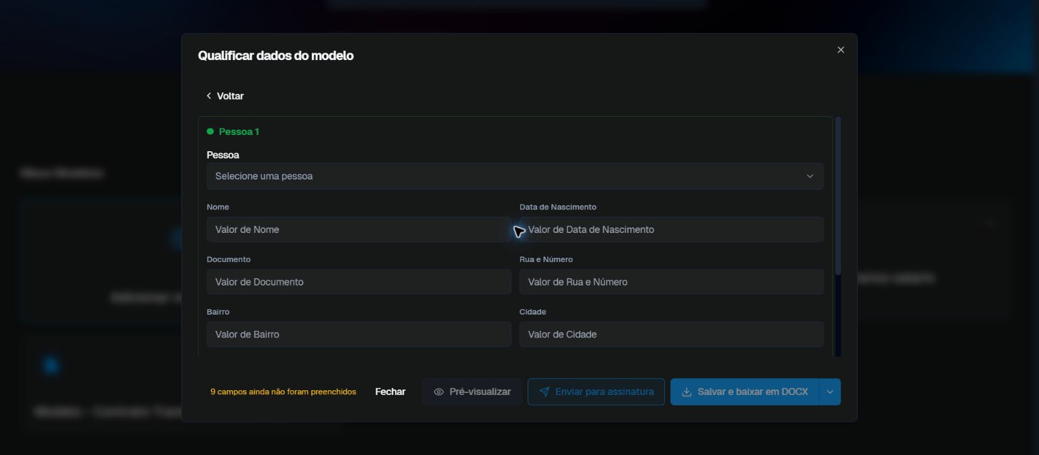Expand the save options arrow beside DOCX button
Viewport: 1039px width, 455px height.
(830, 392)
